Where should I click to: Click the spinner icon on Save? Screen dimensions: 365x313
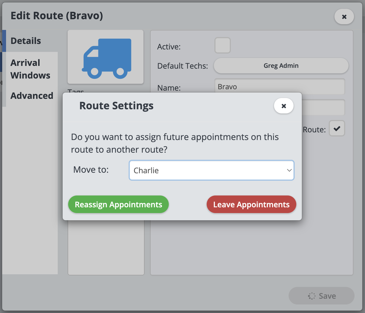pos(312,296)
